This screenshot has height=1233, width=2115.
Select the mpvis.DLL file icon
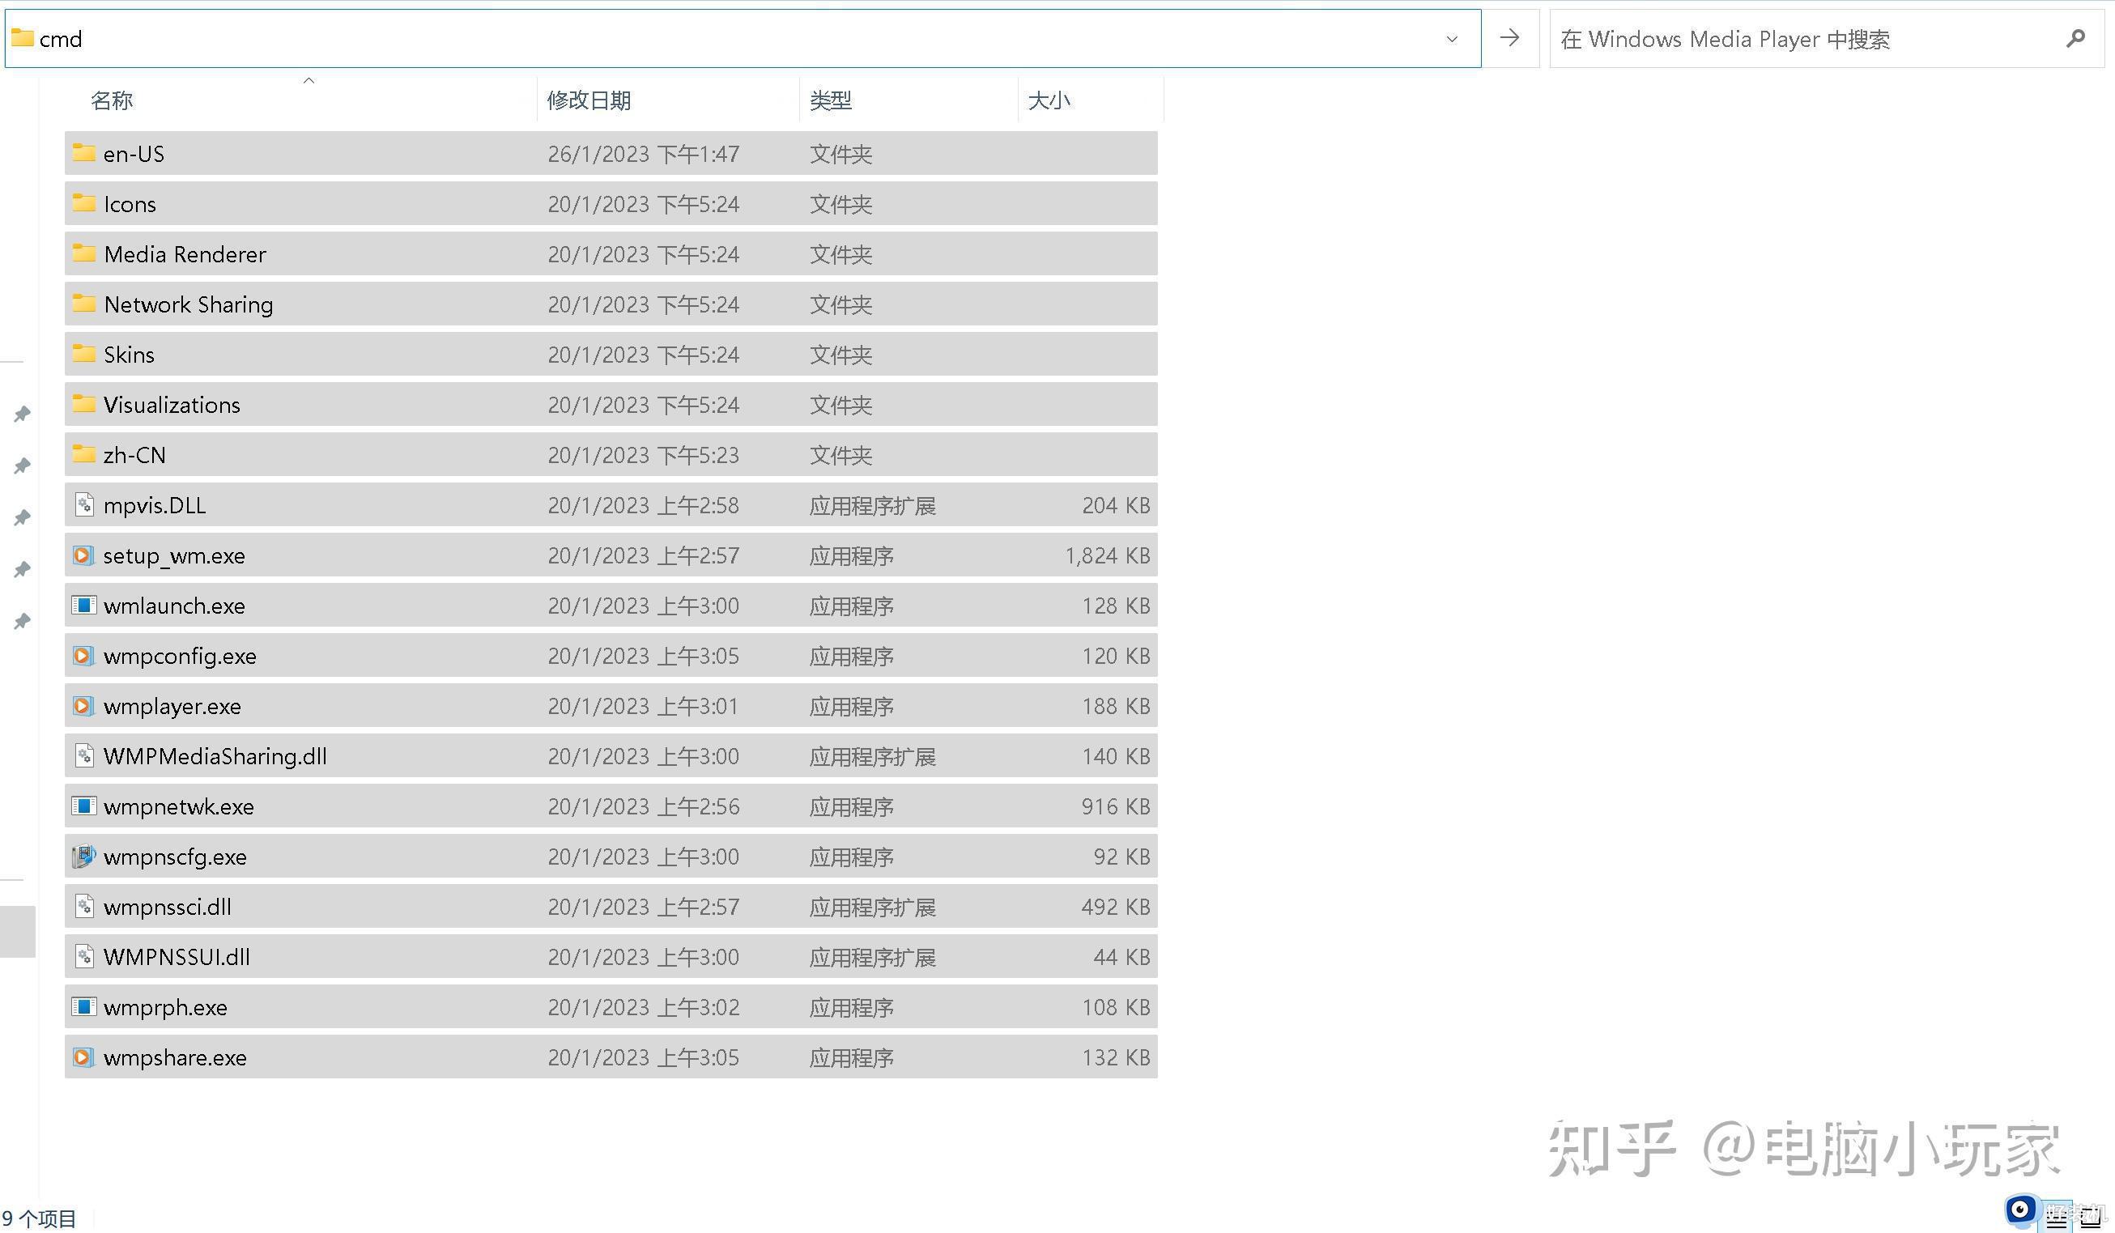pyautogui.click(x=83, y=504)
